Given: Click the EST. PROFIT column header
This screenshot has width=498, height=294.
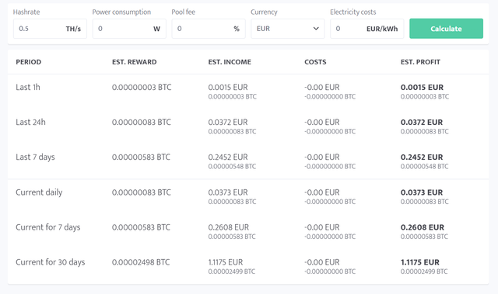Looking at the screenshot, I should tap(420, 62).
